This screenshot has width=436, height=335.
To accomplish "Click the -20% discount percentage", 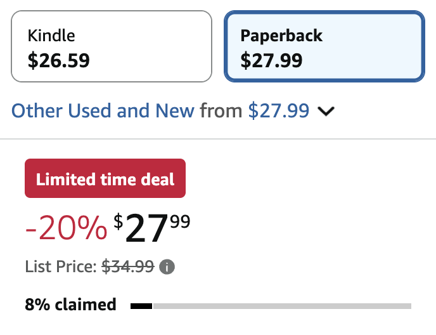I will click(67, 228).
